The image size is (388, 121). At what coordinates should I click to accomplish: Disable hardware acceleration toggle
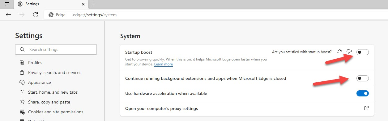[363, 93]
